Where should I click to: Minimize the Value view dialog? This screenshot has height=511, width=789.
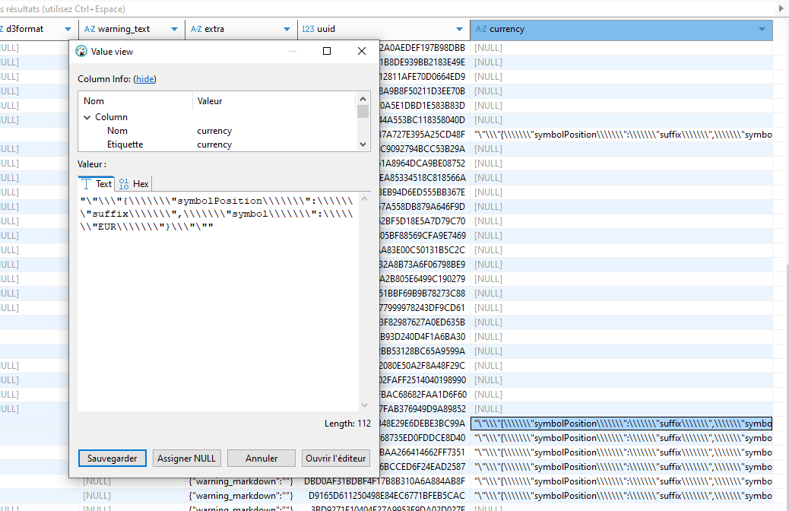click(x=293, y=51)
